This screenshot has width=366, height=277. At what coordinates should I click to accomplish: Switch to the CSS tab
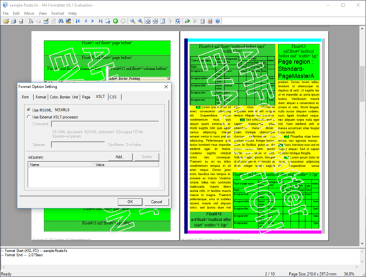[x=113, y=97]
